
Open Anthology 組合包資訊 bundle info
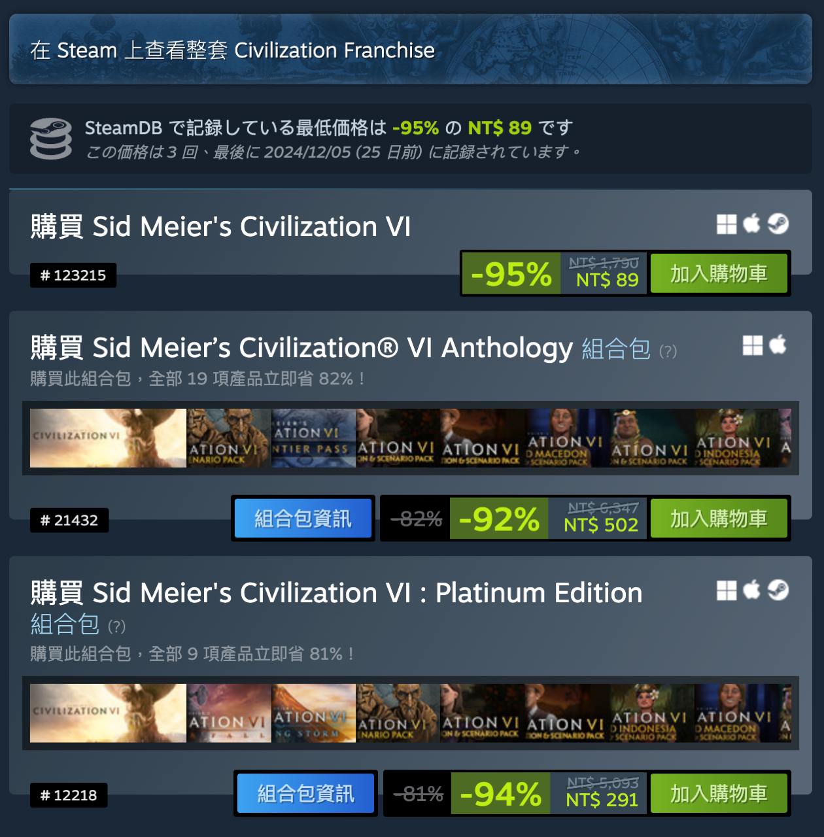[x=303, y=519]
